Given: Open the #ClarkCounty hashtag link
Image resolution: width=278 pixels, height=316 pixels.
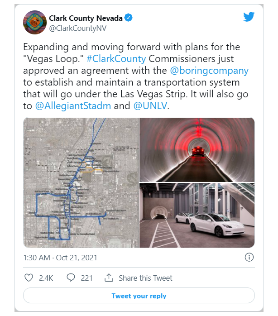Looking at the screenshot, I should 116,59.
